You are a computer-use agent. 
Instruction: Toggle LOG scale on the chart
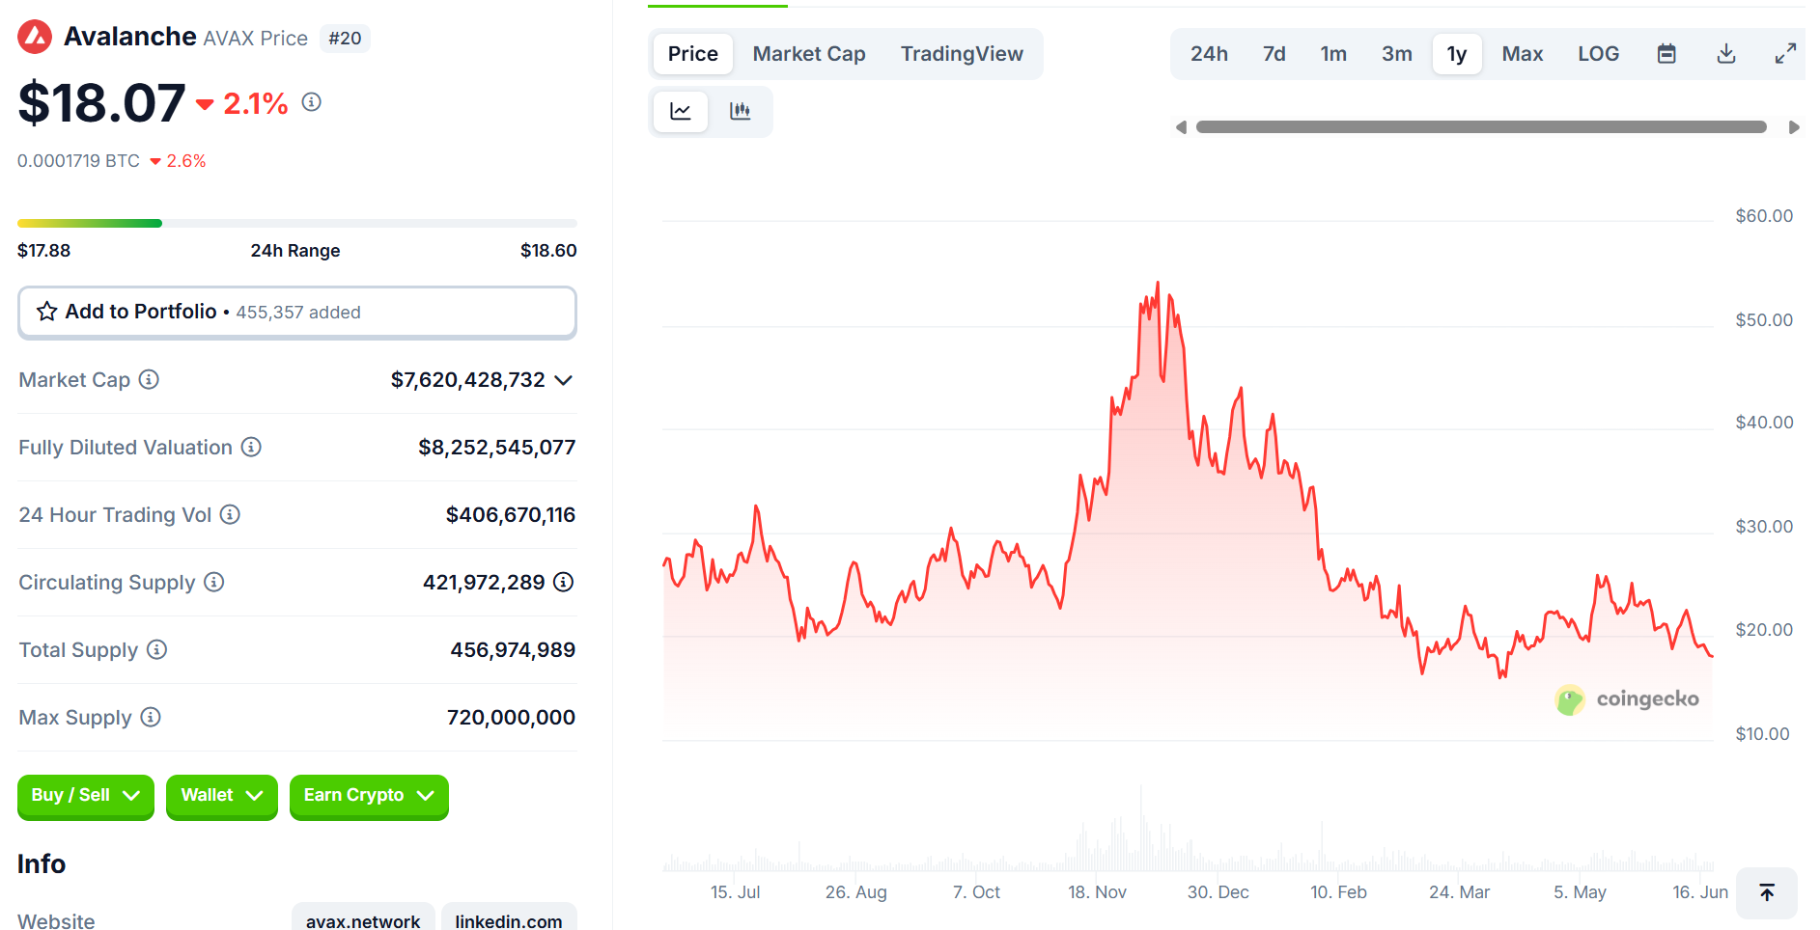pos(1598,54)
